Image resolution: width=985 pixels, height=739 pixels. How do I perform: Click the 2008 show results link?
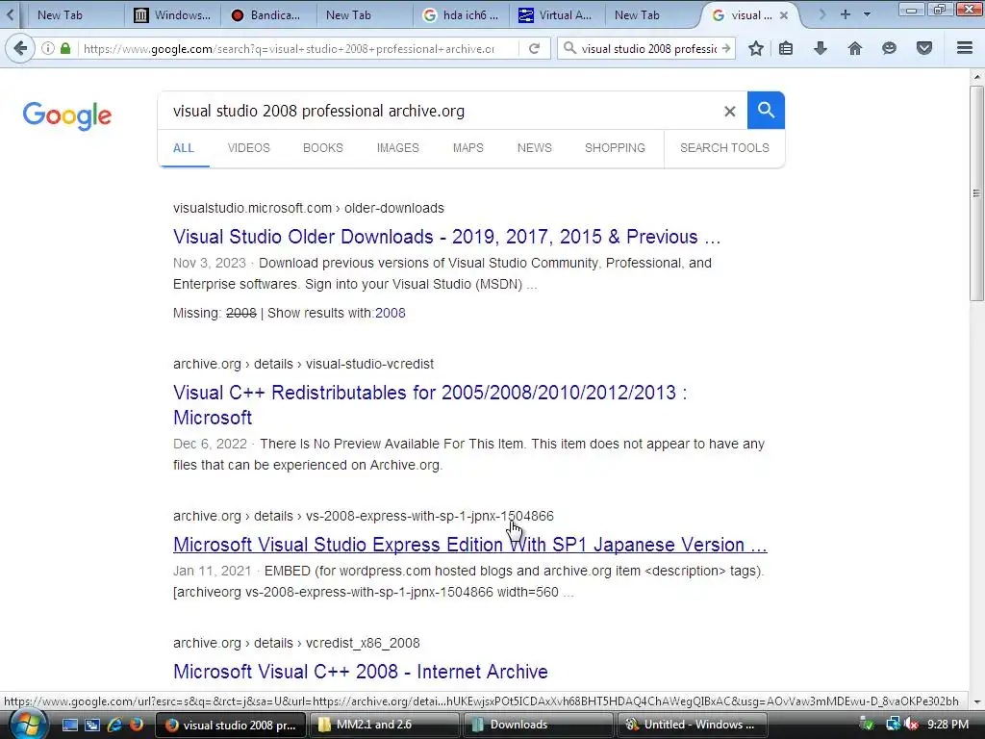coord(391,313)
